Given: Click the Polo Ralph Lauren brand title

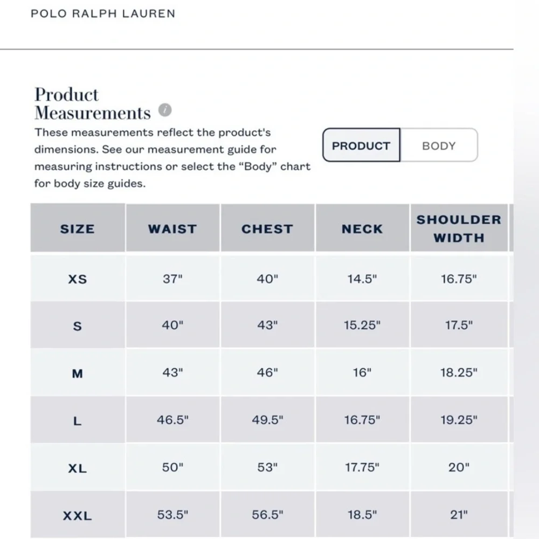Looking at the screenshot, I should point(103,14).
